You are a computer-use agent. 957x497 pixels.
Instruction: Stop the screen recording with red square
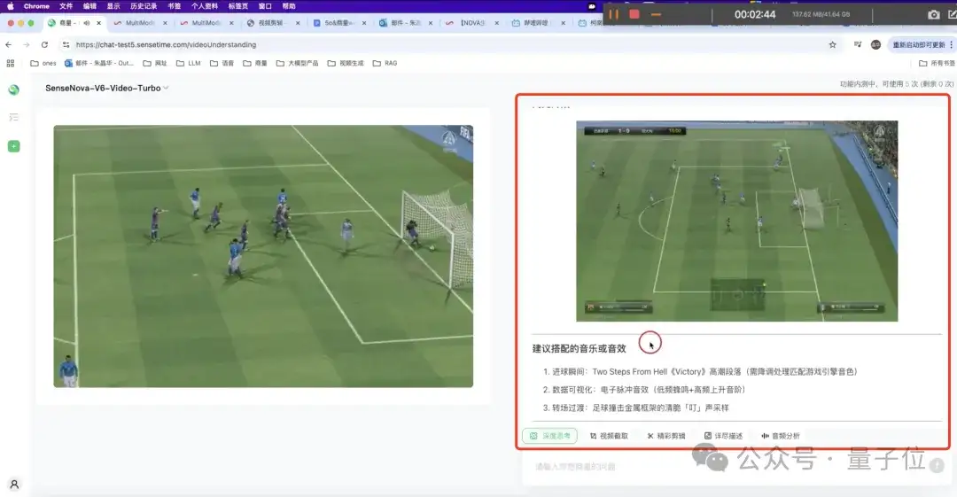(634, 14)
